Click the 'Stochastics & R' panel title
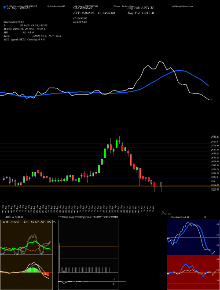220x290 pixels. point(180,217)
